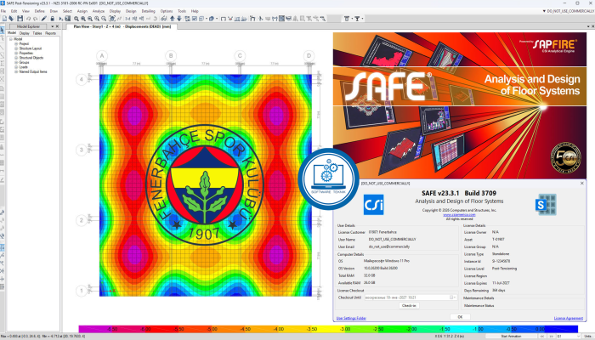Click the OK button in About dialog

point(460,317)
